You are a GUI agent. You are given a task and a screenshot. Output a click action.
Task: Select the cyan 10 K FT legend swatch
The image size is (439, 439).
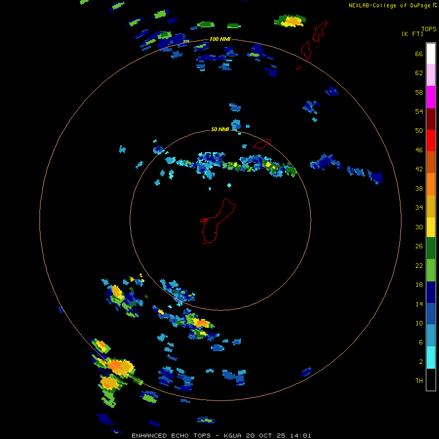(431, 358)
